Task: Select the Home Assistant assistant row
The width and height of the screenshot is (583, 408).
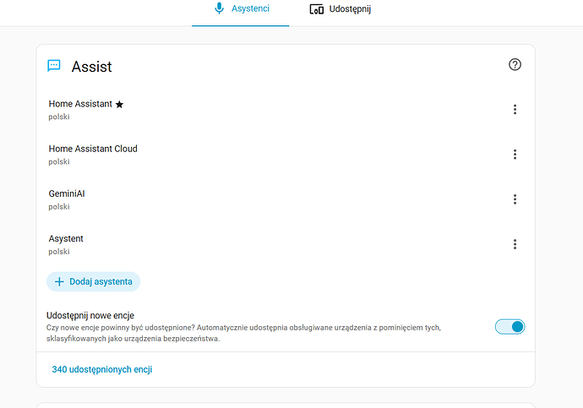Action: [286, 110]
